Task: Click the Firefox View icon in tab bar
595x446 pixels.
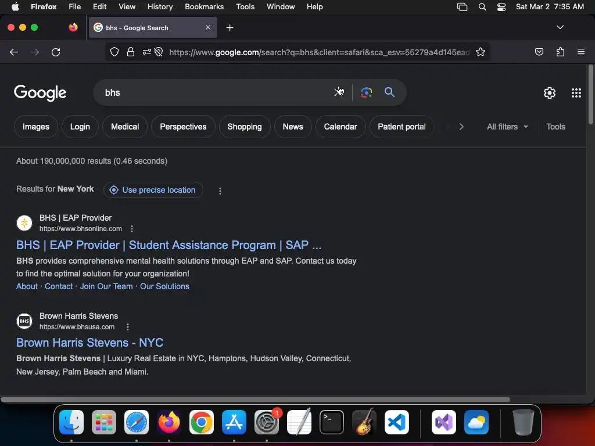Action: (73, 27)
